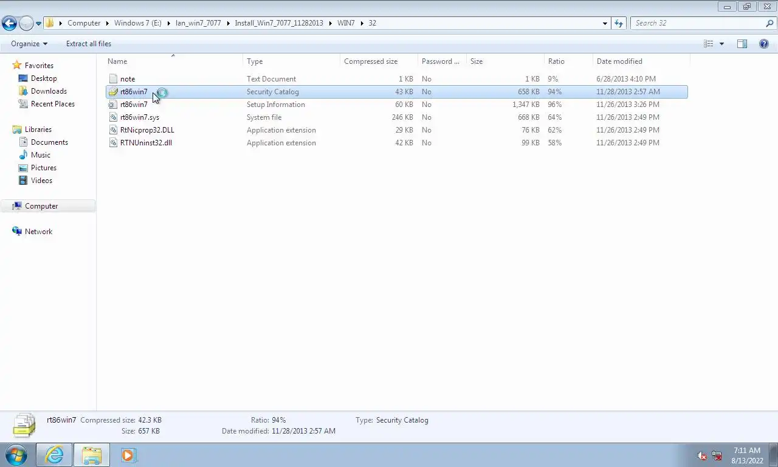This screenshot has width=778, height=467.
Task: Open the Windows Start menu
Action: pyautogui.click(x=16, y=455)
